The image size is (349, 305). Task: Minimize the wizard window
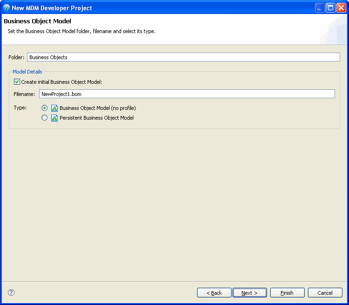320,8
